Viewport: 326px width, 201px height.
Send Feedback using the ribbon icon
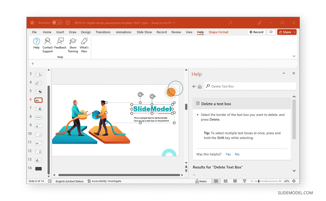coord(60,44)
